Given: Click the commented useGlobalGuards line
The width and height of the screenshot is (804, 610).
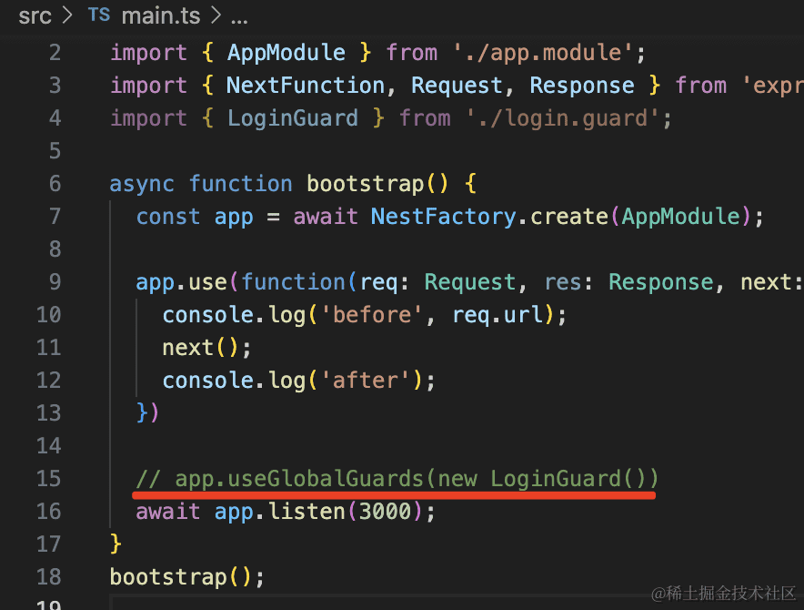Looking at the screenshot, I should coord(397,478).
